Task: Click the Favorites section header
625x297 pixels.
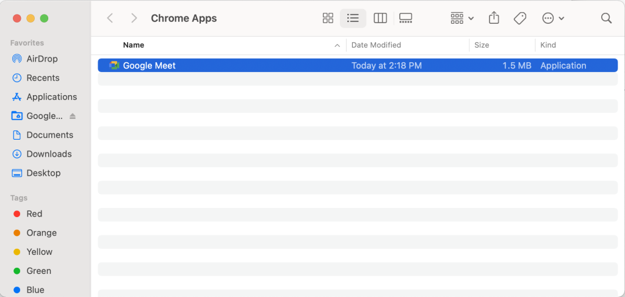Action: pos(27,43)
